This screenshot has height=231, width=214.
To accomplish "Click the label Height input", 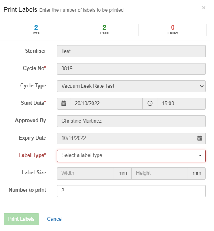I will coord(160,173).
